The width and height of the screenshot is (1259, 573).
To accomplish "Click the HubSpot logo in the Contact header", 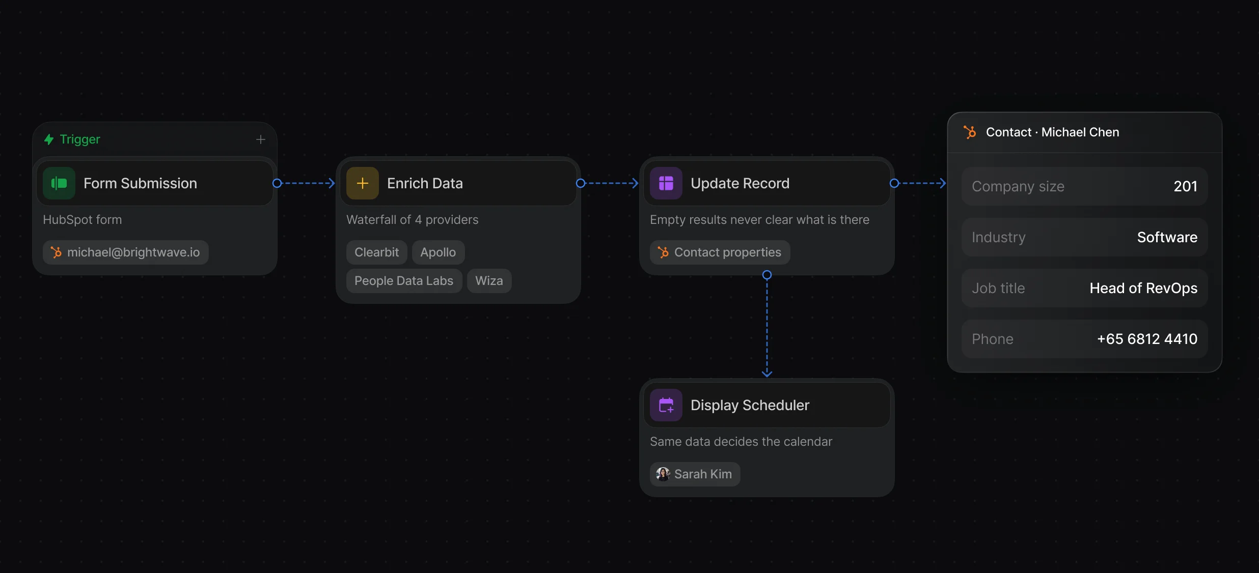I will (970, 132).
